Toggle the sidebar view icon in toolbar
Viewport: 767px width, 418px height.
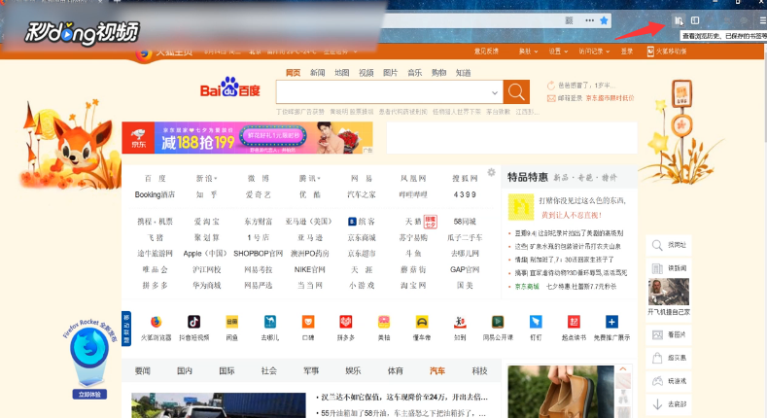(x=695, y=20)
